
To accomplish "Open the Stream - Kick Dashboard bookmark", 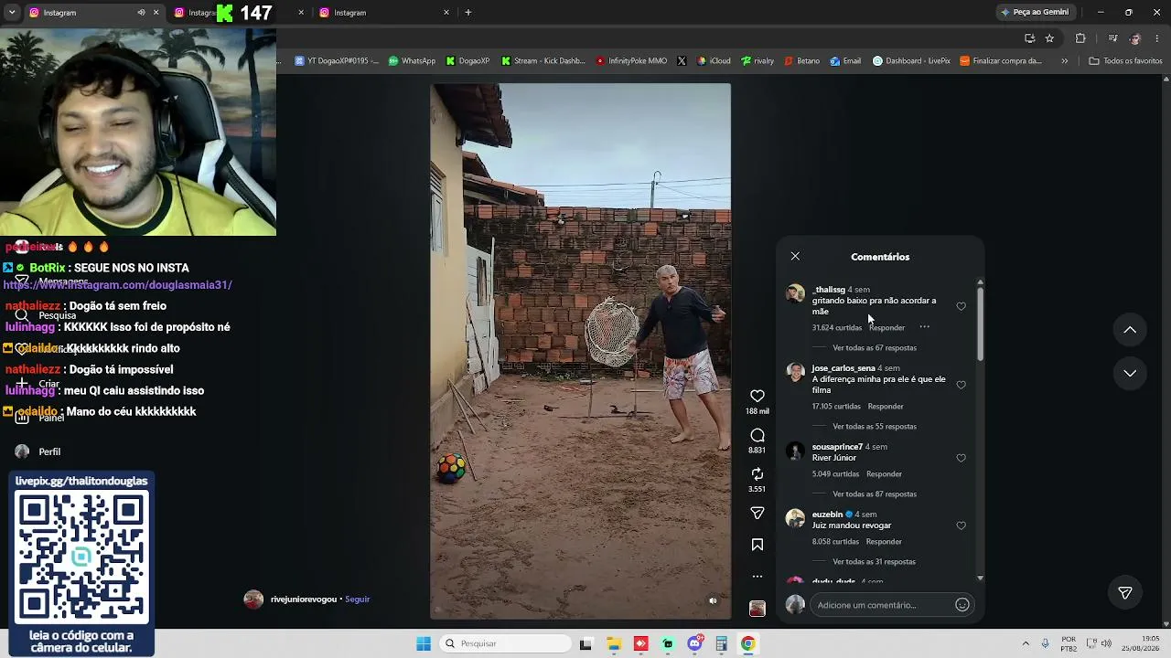I will pos(543,61).
